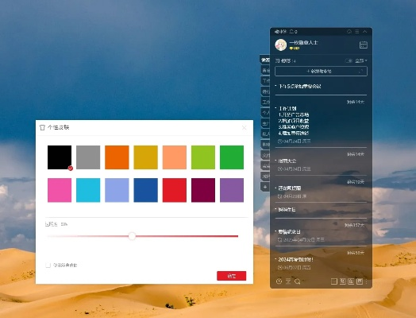Click the bell icon in notes panel header
416x318 pixels.
291,32
